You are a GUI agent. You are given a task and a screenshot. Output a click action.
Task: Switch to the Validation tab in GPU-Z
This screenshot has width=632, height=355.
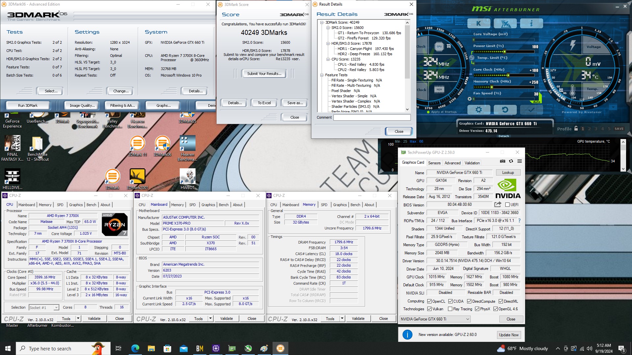pos(472,163)
